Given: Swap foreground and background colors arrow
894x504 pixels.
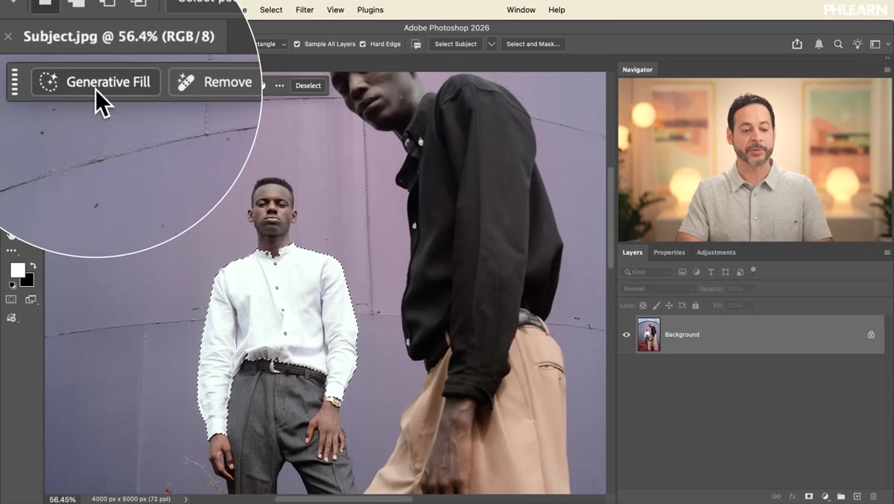Looking at the screenshot, I should (x=33, y=265).
